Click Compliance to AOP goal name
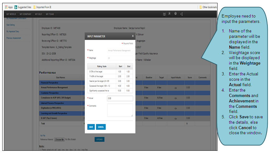This screenshot has width=269, height=153. [x=56, y=98]
